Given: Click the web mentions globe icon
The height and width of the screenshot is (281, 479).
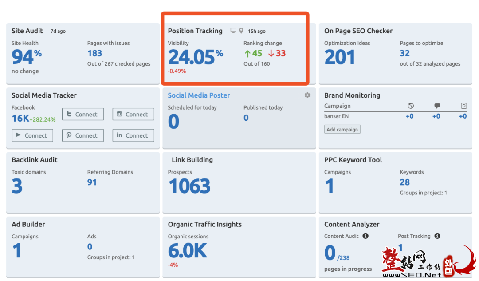Looking at the screenshot, I should tap(411, 106).
